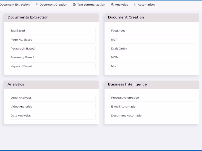The height and width of the screenshot is (151, 202).
Task: Select Process Automation under Business Intelligence
Action: (153, 98)
